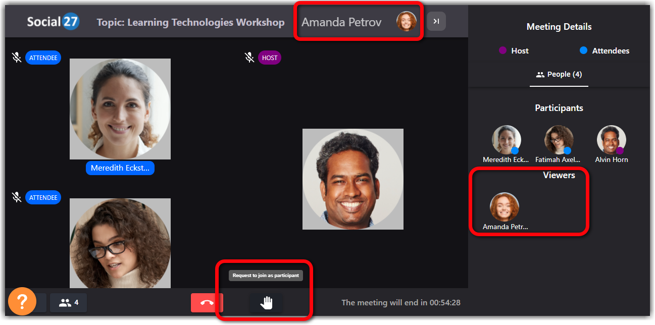Click Amanda Petrov's avatar in header
655x325 pixels.
[406, 22]
